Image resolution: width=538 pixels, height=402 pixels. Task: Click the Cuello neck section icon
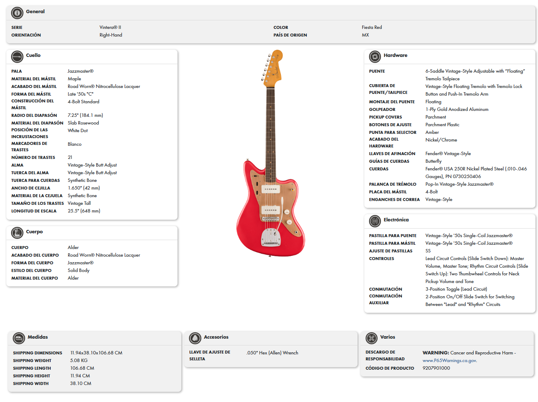[x=17, y=57]
